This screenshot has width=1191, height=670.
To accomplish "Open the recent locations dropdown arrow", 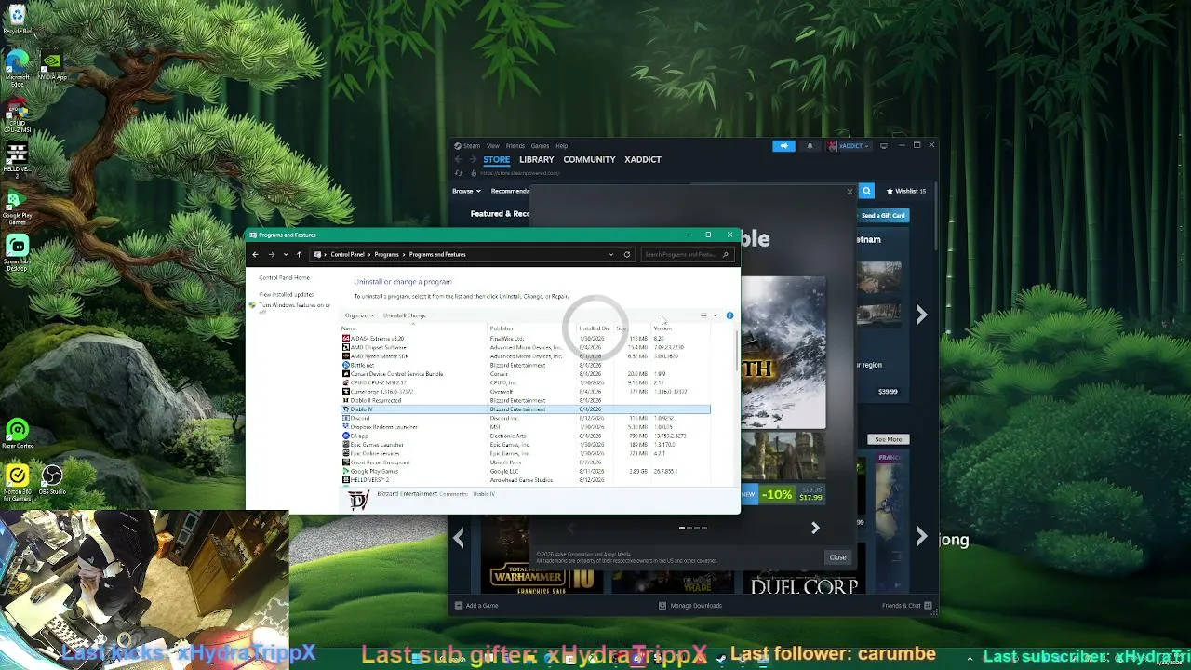I will click(x=286, y=254).
